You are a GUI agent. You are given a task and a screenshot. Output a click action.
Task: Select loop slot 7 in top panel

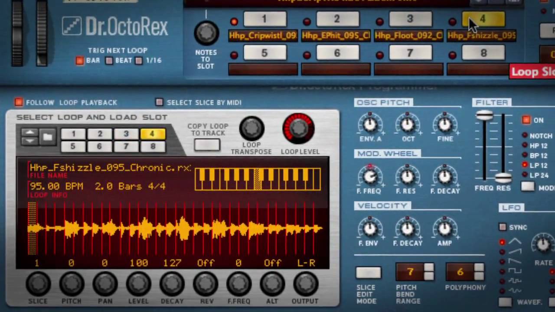(410, 53)
